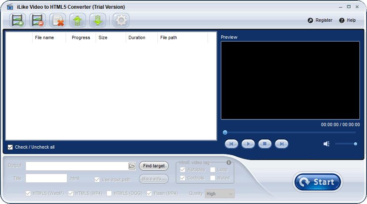Image resolution: width=367 pixels, height=204 pixels.
Task: Toggle the Autoplay checkbox
Action: point(182,170)
